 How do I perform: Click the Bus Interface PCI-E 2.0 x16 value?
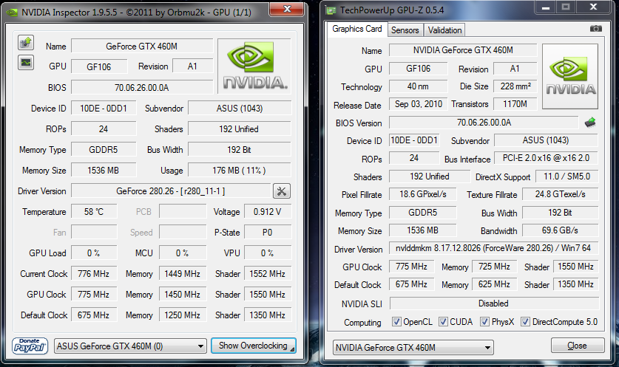tap(546, 158)
